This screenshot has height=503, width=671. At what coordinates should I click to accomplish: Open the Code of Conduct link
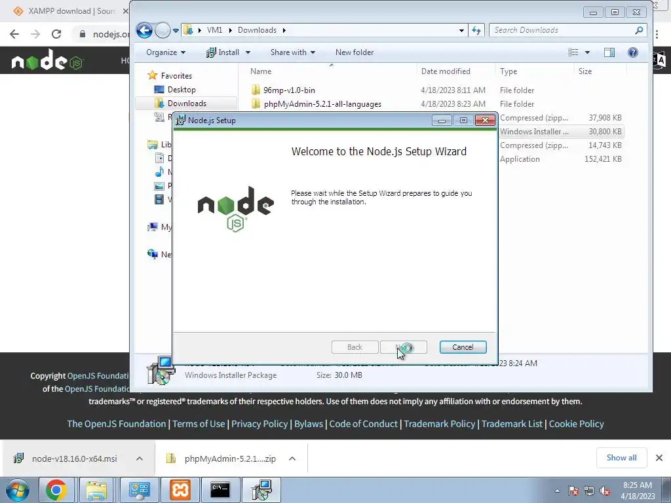pos(363,424)
